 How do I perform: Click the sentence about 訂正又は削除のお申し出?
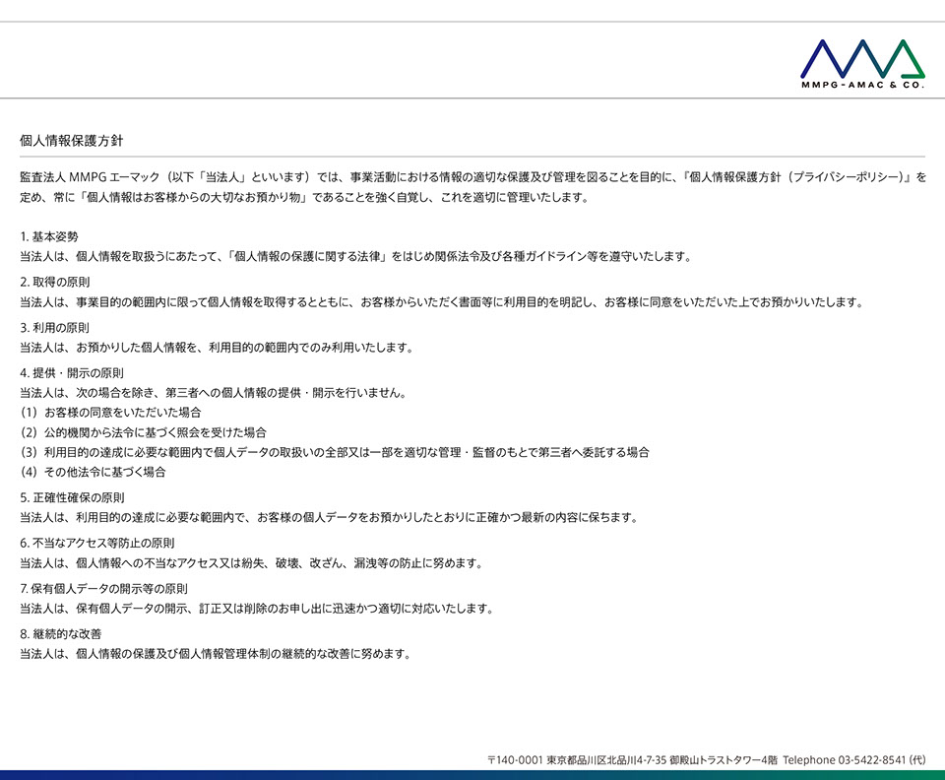click(257, 609)
